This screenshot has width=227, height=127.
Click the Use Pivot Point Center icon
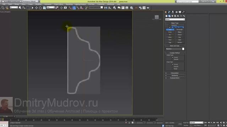[x=57, y=8]
